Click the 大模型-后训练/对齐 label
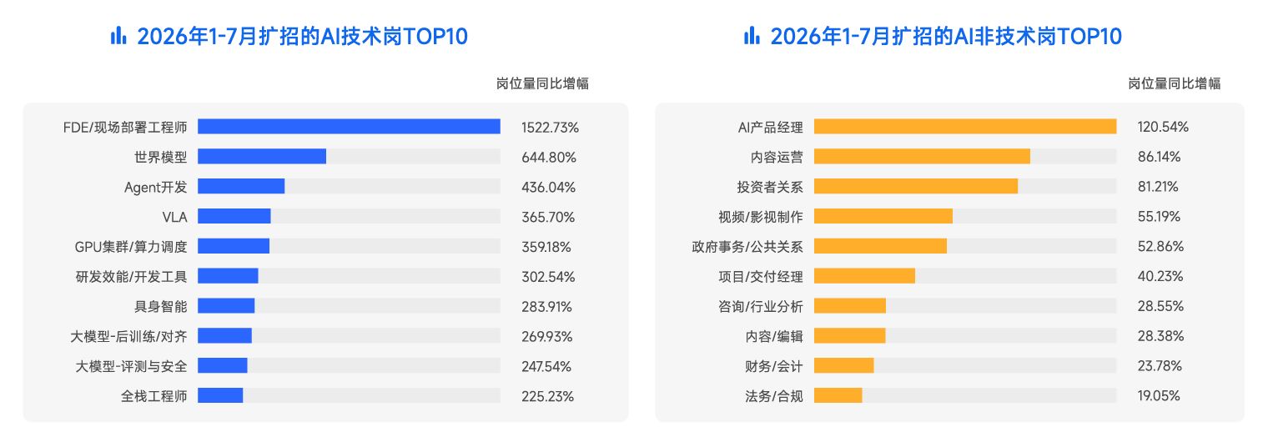Image resolution: width=1263 pixels, height=427 pixels. [x=129, y=336]
